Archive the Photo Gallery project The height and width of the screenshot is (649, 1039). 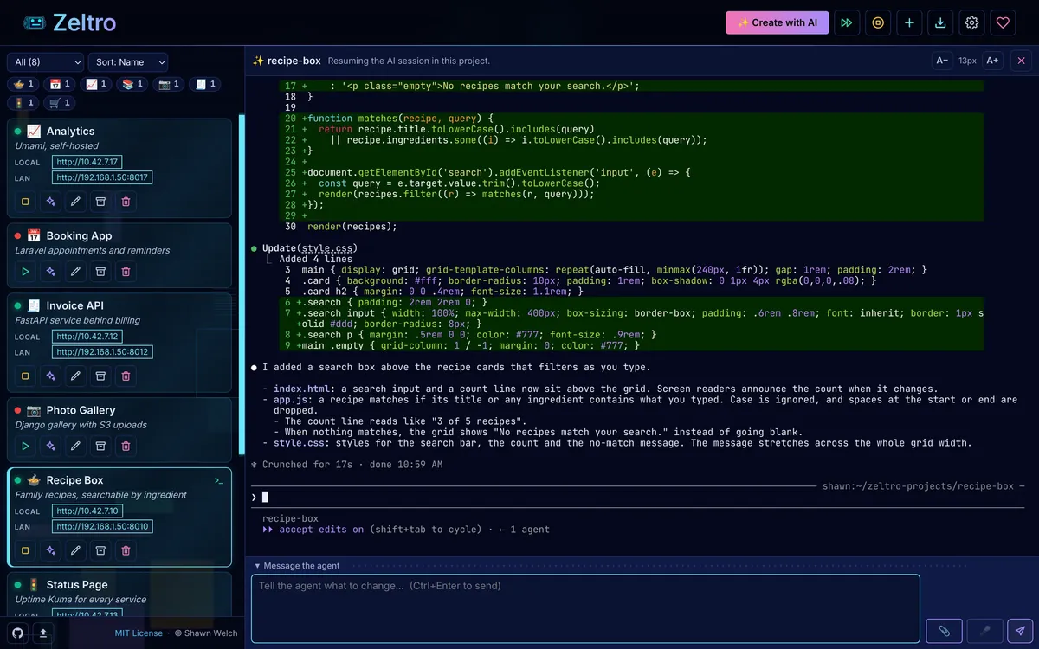click(100, 446)
